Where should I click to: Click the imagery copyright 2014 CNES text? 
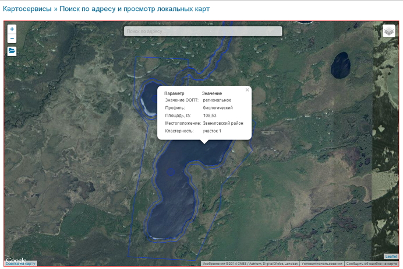point(250,264)
